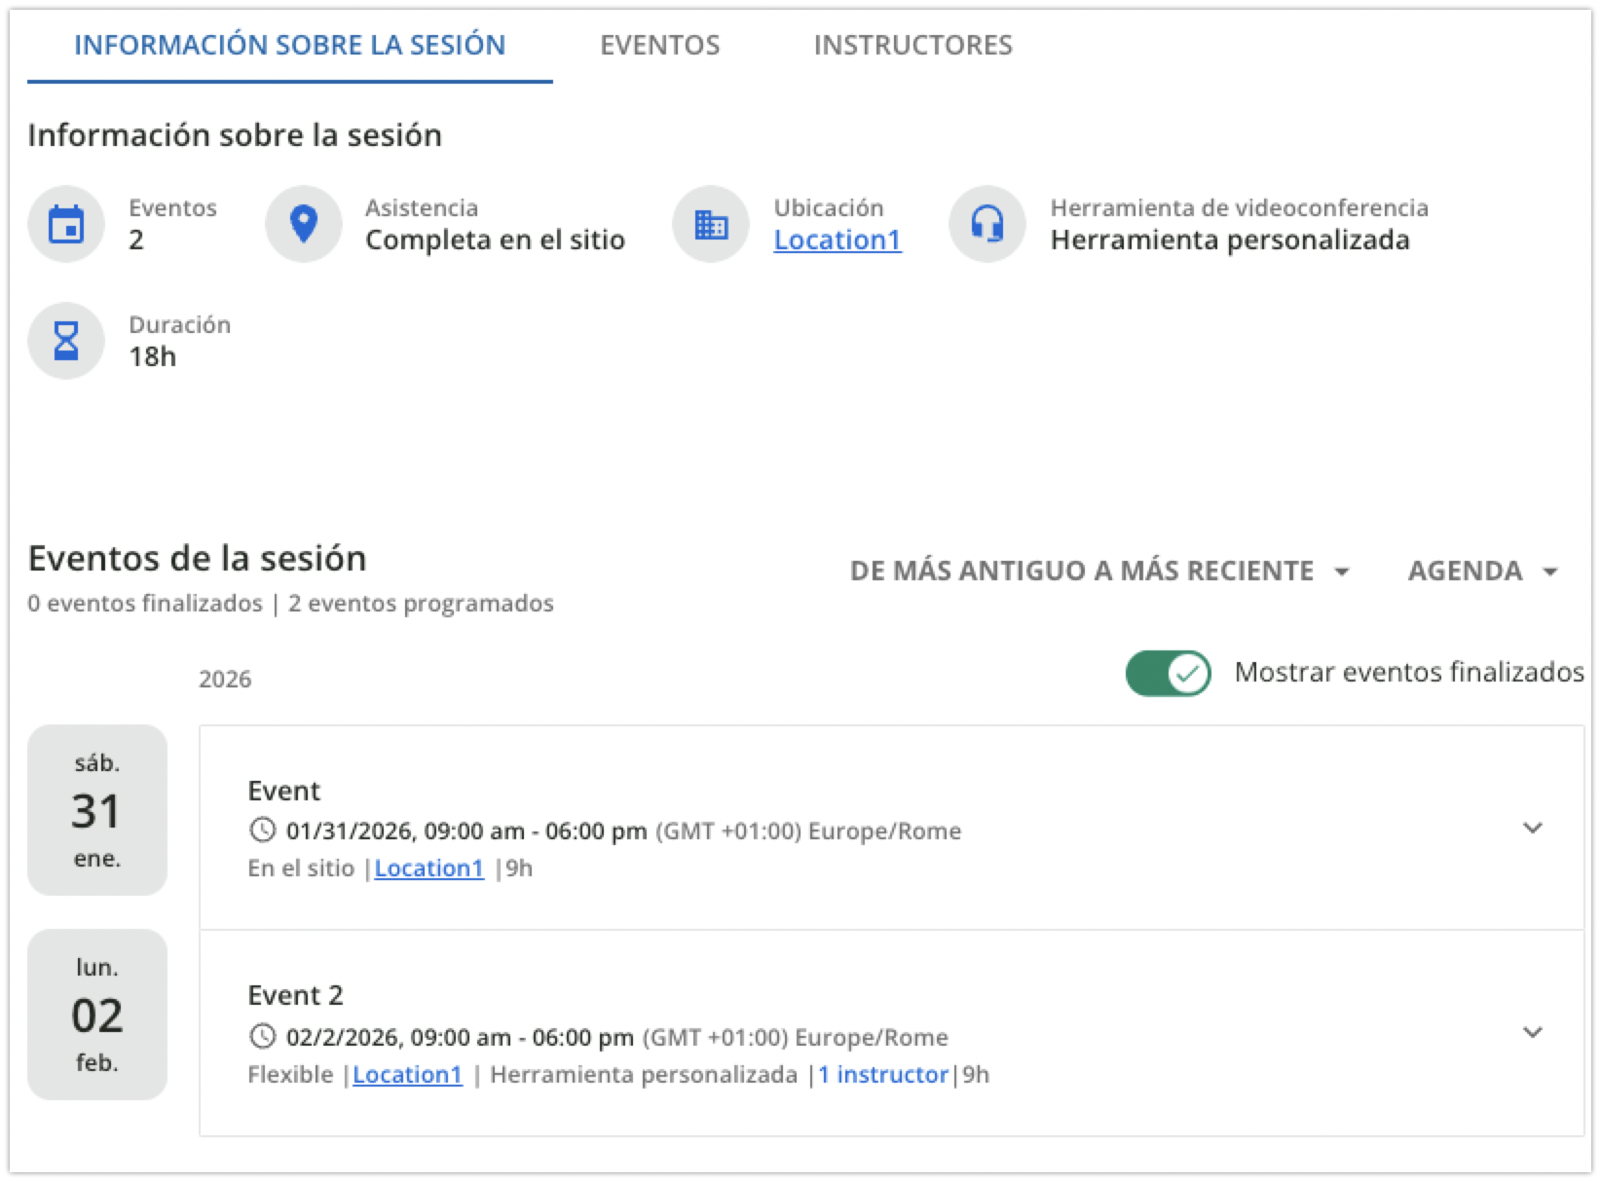1601x1182 pixels.
Task: Open the Instructores tab
Action: coord(912,45)
